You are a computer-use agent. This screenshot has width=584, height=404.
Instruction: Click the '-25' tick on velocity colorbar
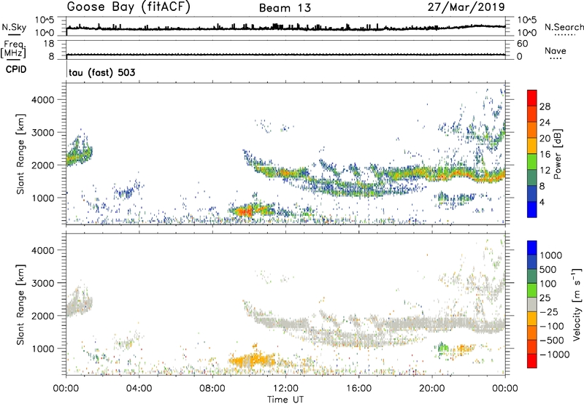click(x=549, y=312)
